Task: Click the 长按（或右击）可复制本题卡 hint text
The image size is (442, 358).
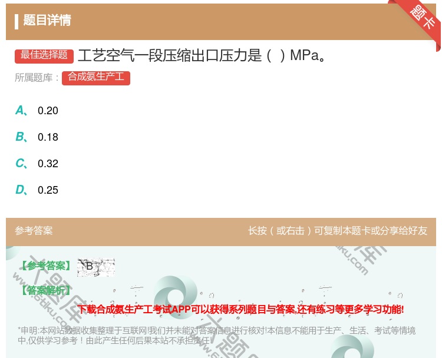Action: pos(338,231)
